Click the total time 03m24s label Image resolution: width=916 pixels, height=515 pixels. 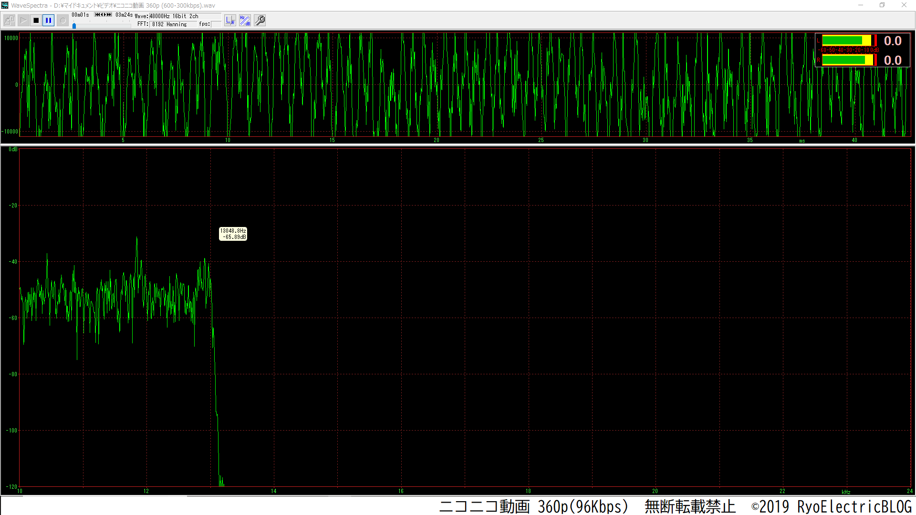click(124, 15)
